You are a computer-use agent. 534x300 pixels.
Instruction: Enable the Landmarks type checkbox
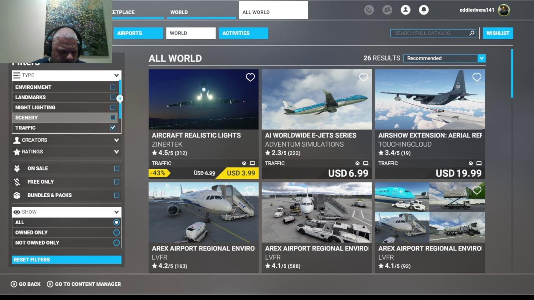pos(113,97)
